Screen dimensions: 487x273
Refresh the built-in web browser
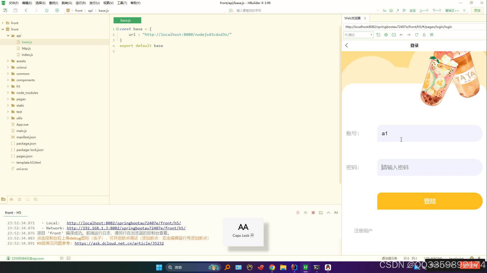click(416, 35)
